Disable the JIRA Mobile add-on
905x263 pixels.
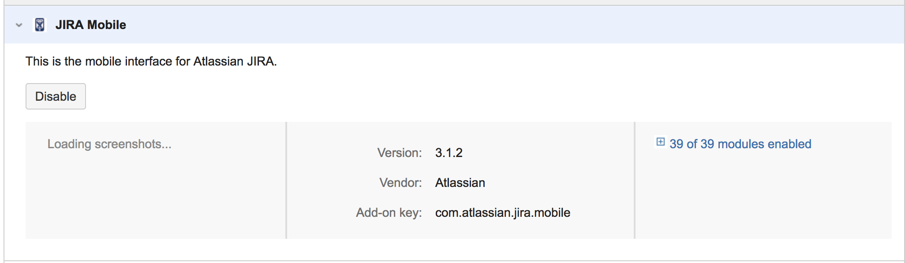pos(56,96)
